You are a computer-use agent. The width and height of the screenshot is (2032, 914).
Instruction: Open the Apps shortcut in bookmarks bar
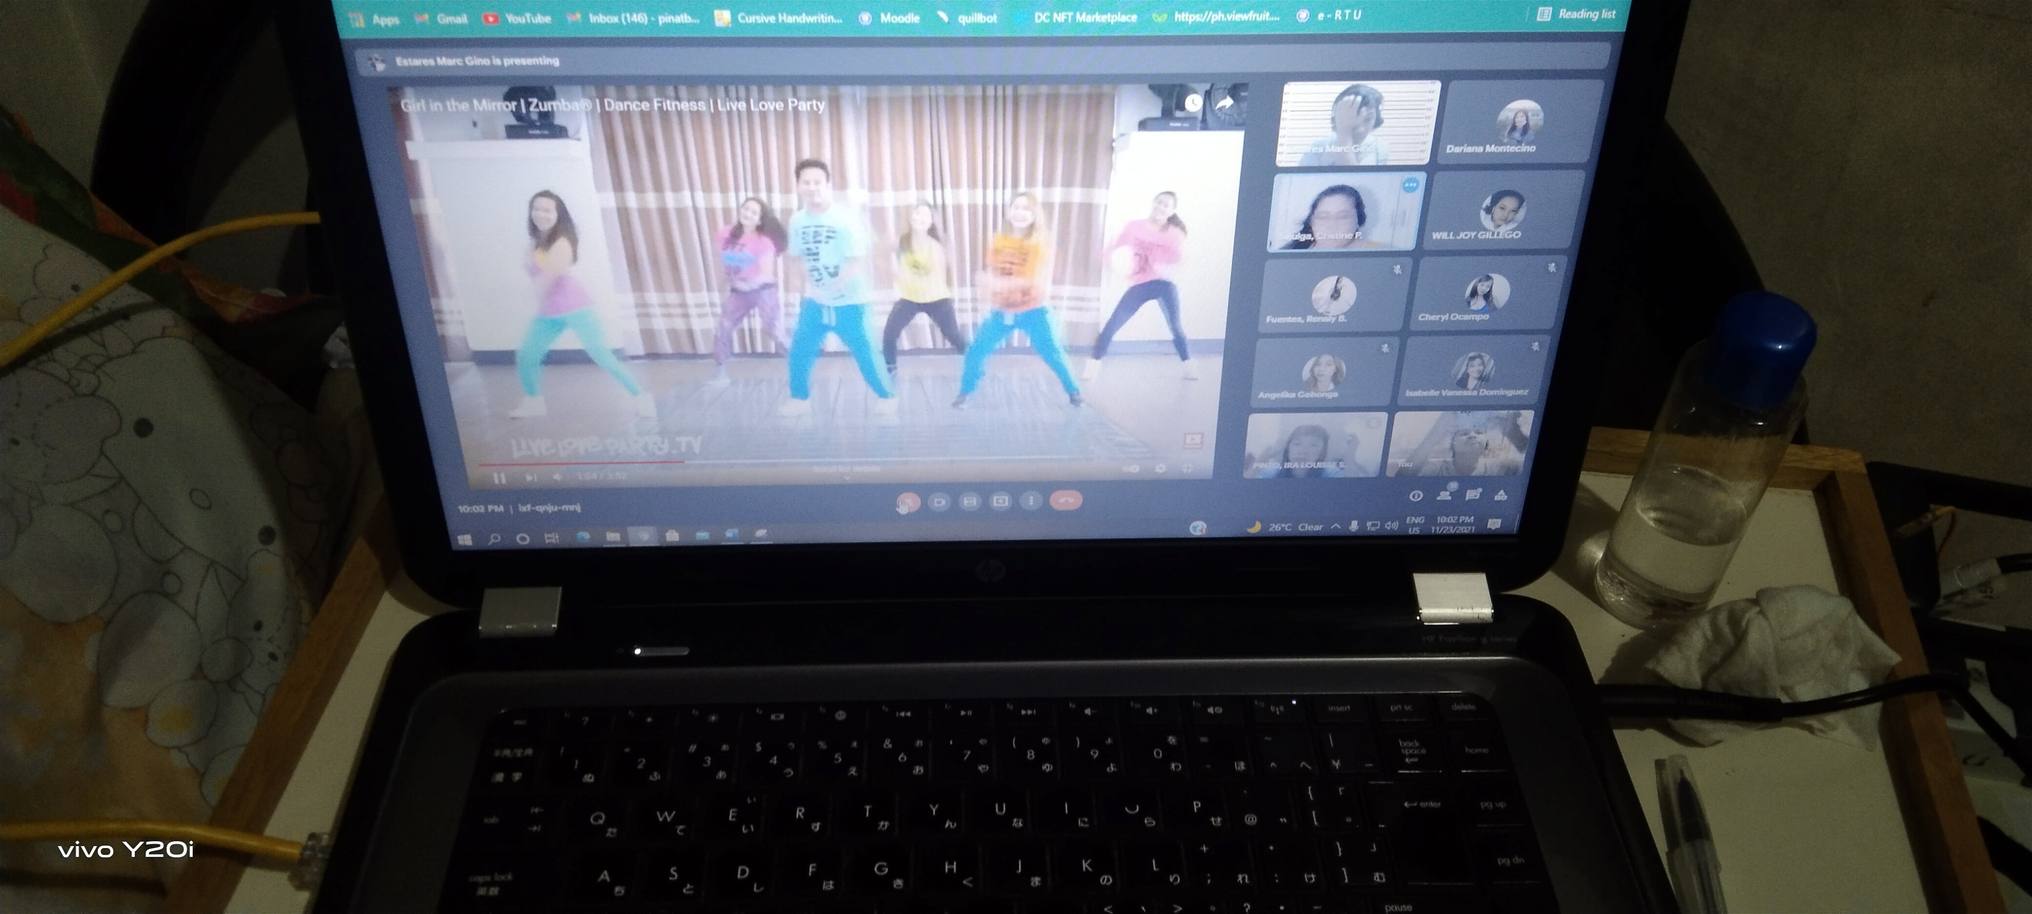coord(375,20)
